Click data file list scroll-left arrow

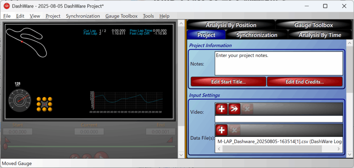[x=219, y=149]
